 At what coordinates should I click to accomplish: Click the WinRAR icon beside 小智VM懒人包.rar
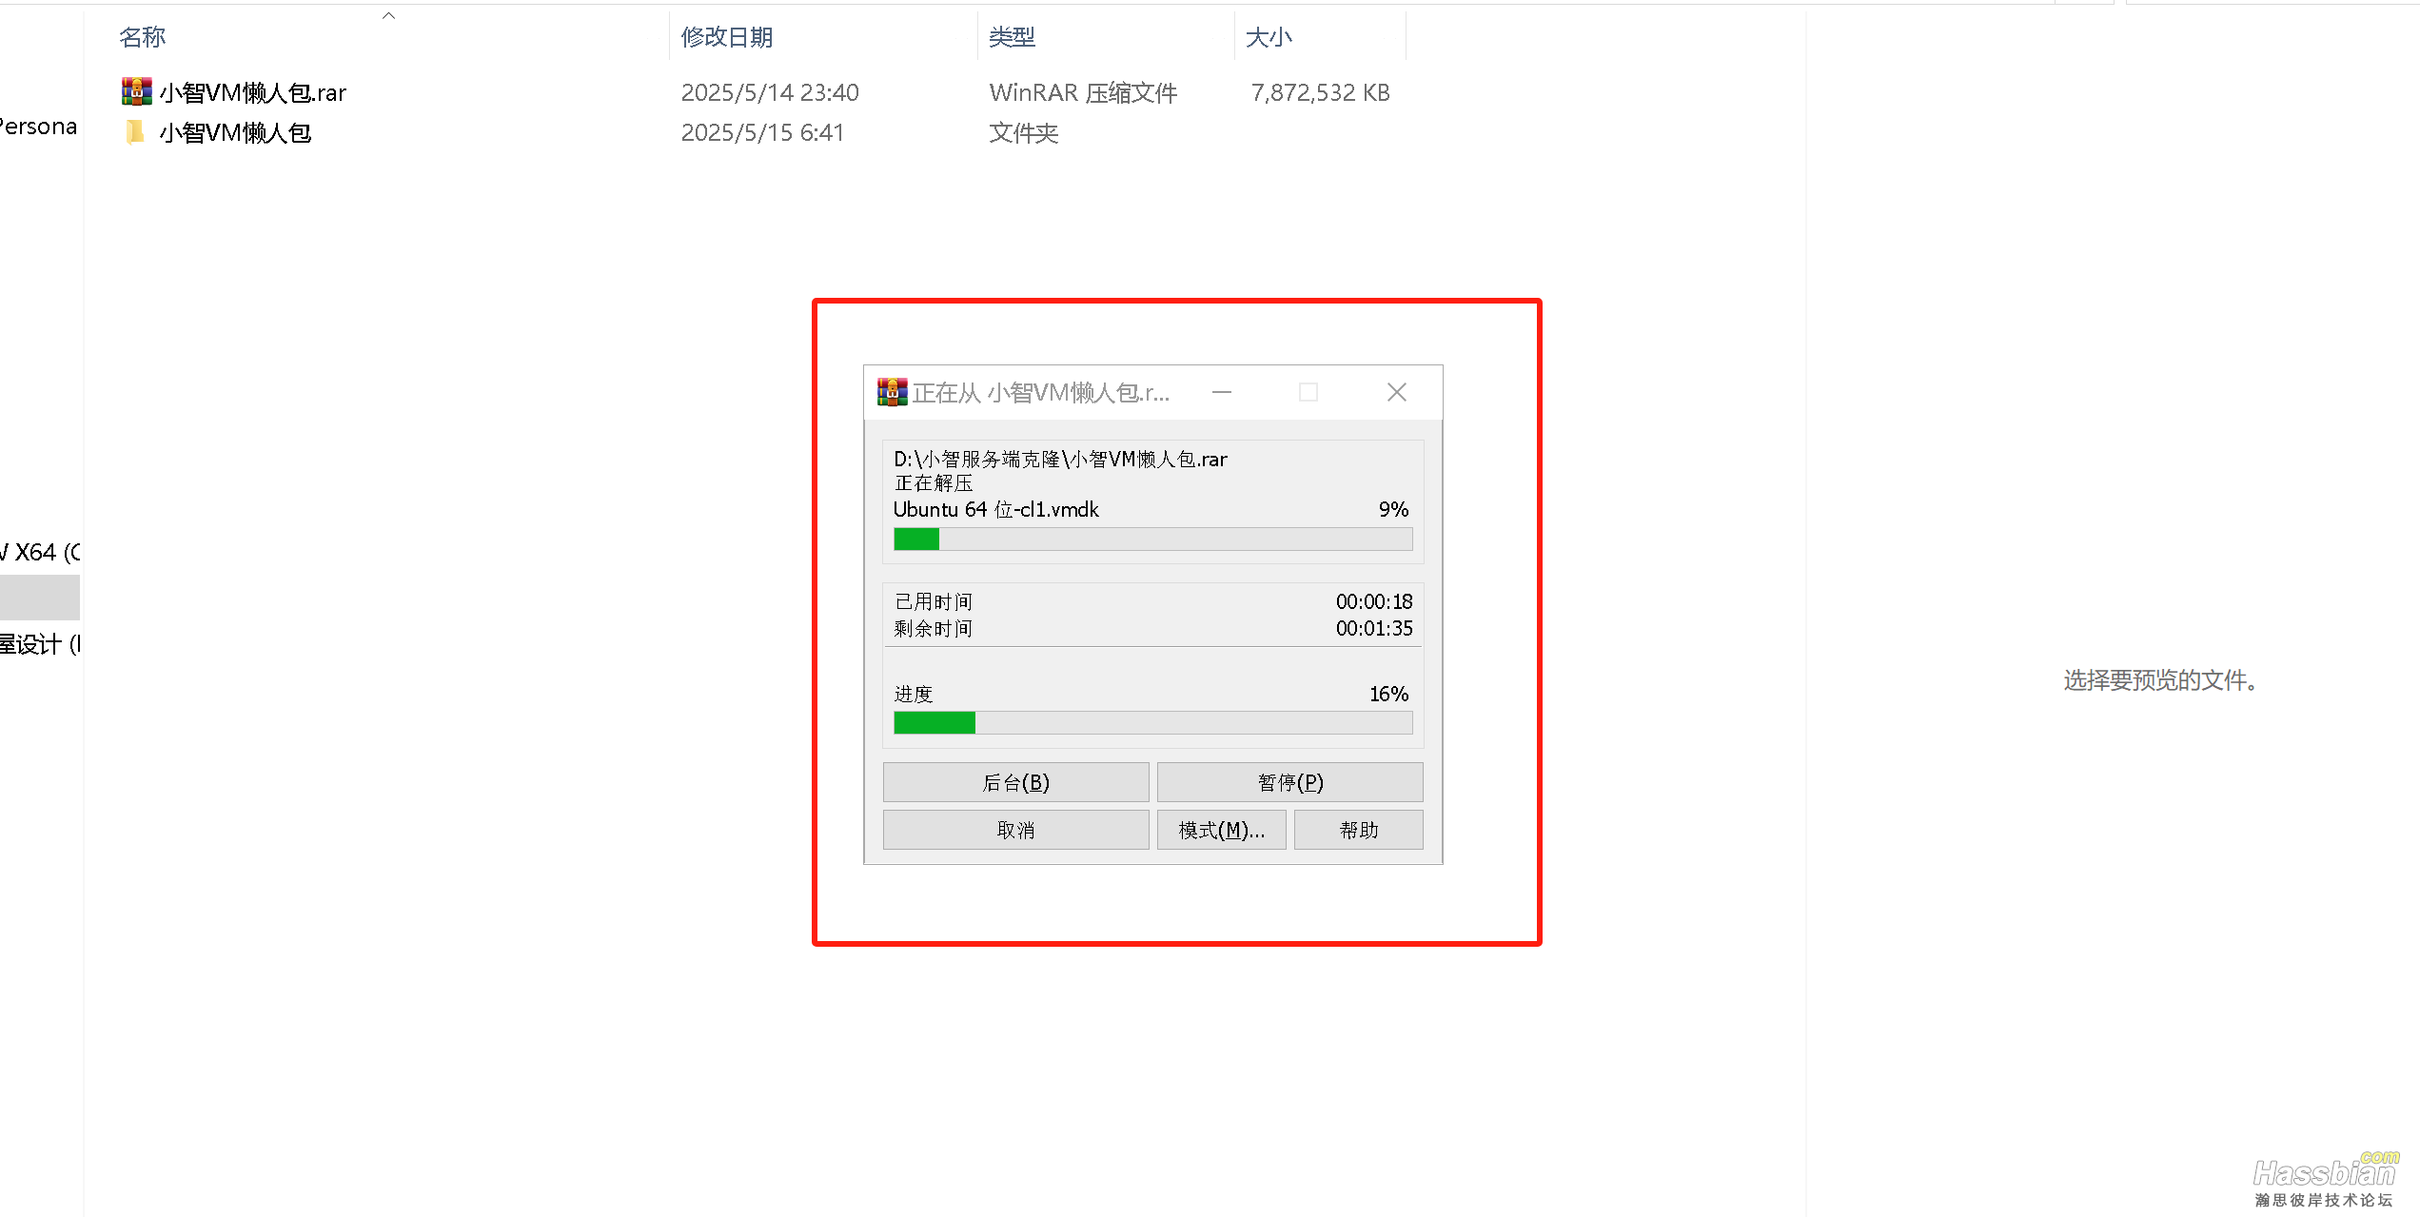136,91
